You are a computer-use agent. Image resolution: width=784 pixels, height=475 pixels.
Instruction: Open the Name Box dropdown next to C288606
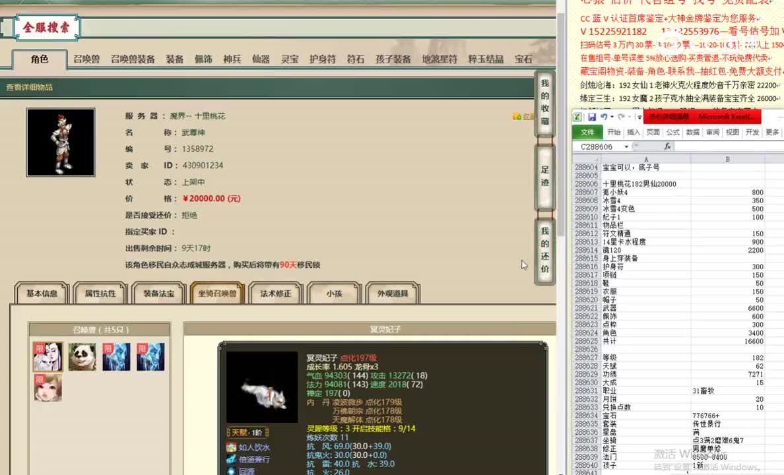point(626,146)
